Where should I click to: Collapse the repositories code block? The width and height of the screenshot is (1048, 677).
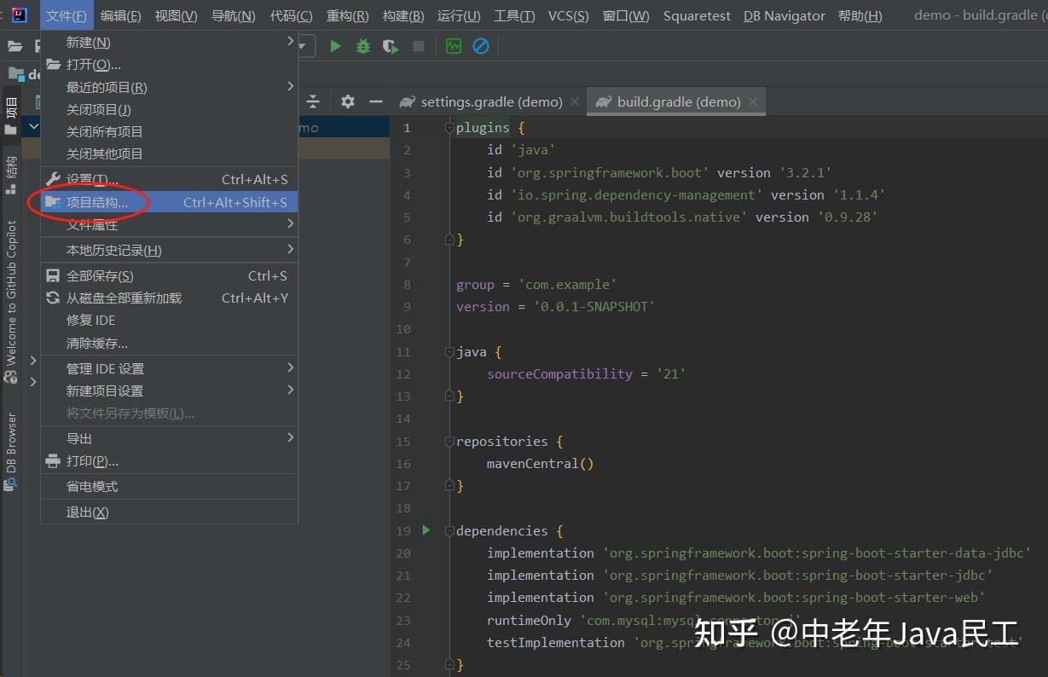pyautogui.click(x=448, y=441)
